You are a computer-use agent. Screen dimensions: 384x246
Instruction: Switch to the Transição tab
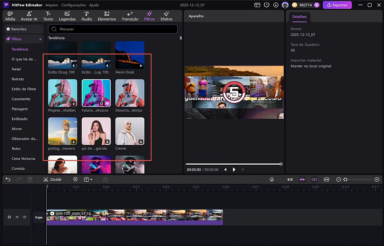130,16
